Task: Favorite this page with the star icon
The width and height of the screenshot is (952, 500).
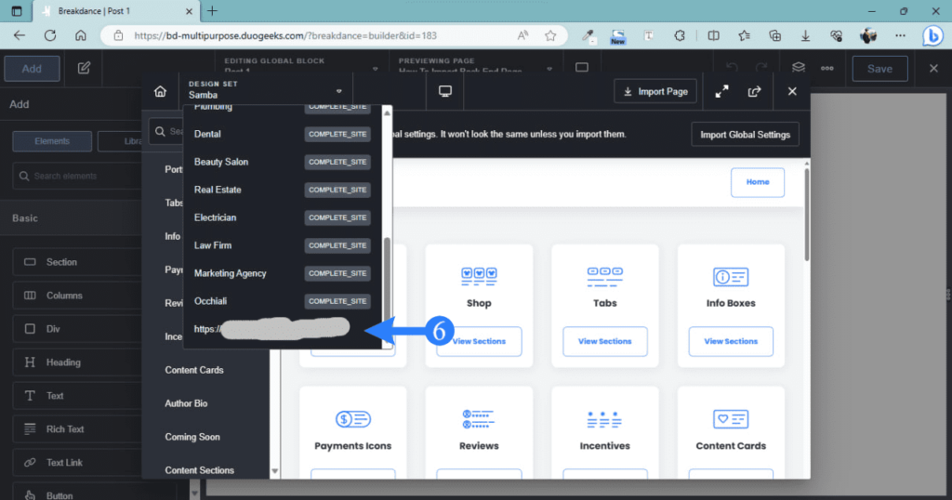Action: coord(550,36)
